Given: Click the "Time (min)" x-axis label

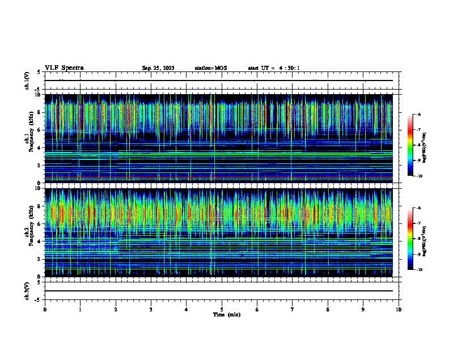Looking at the screenshot, I should point(227,315).
